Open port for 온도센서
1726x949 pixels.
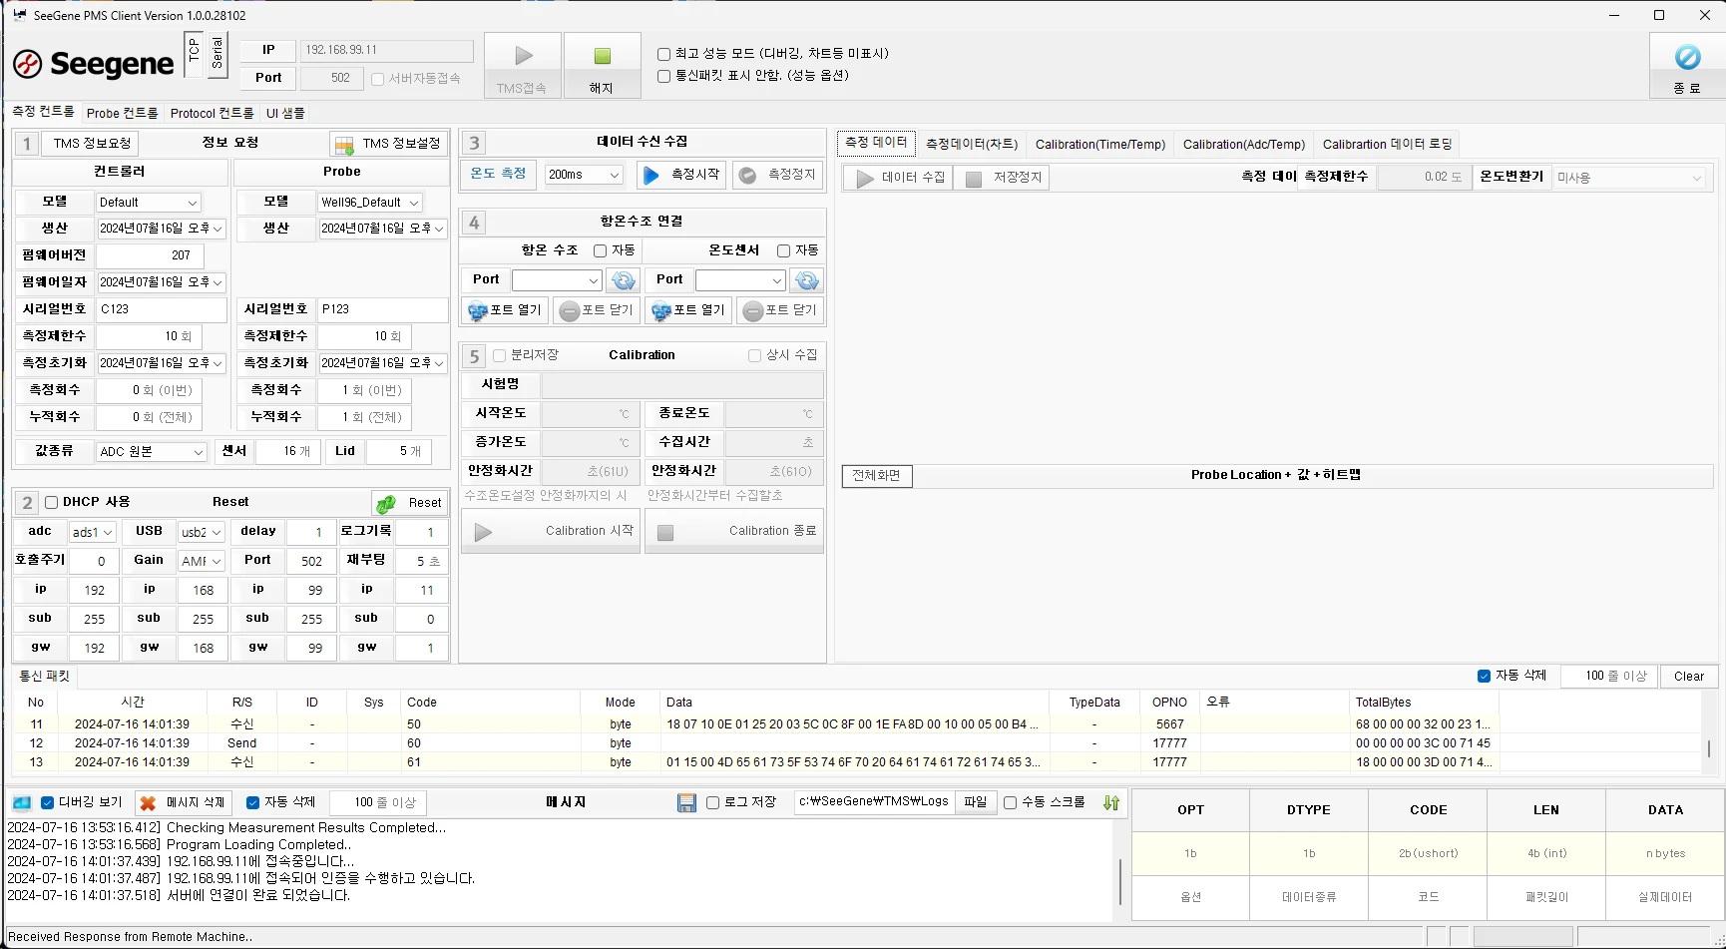pyautogui.click(x=687, y=310)
